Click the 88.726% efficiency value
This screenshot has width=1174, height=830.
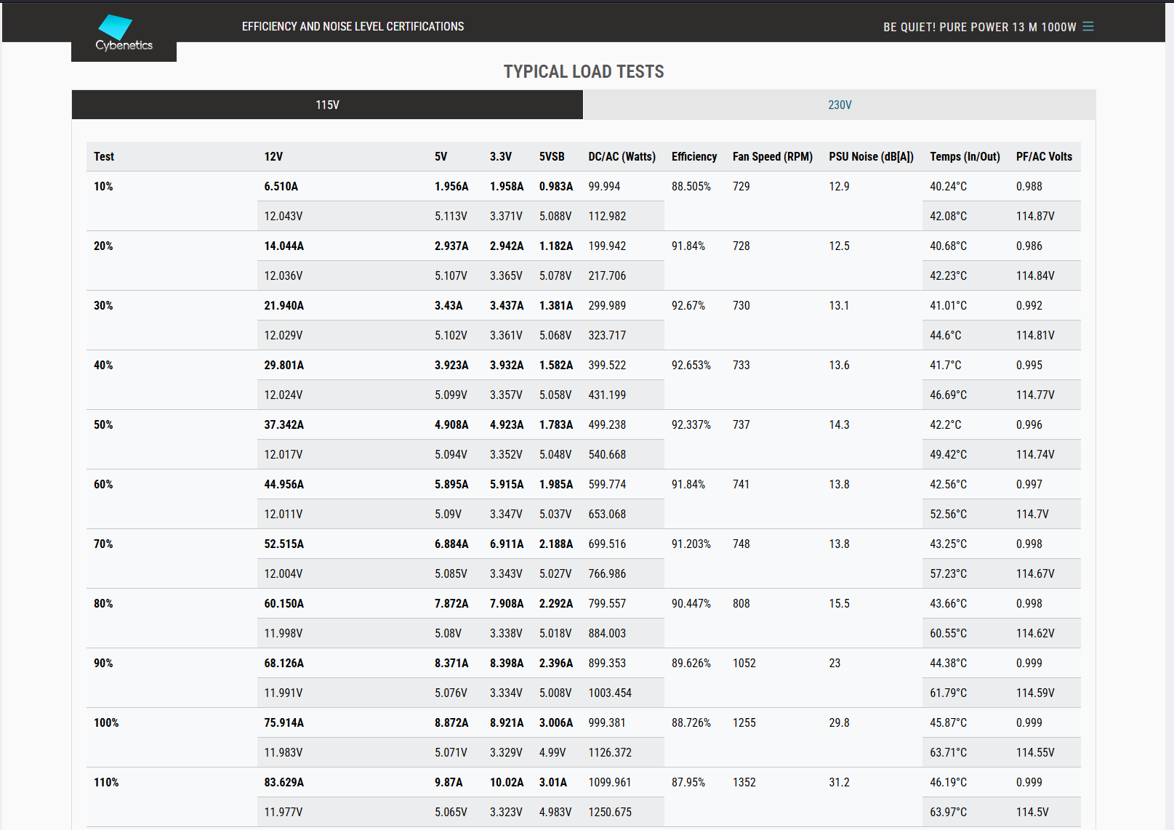pos(691,722)
